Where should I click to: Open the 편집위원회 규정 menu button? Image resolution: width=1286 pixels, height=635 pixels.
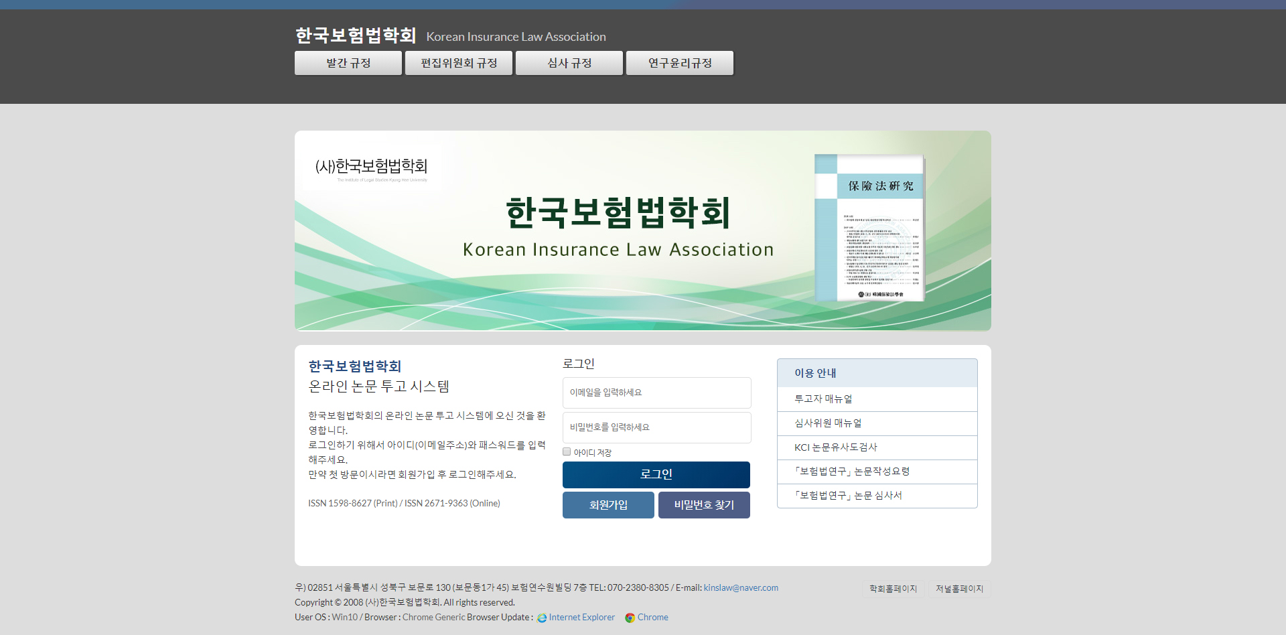[x=459, y=63]
